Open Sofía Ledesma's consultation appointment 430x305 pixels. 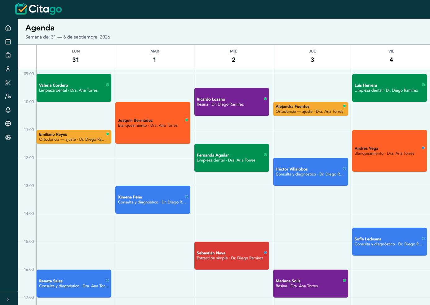pos(389,242)
